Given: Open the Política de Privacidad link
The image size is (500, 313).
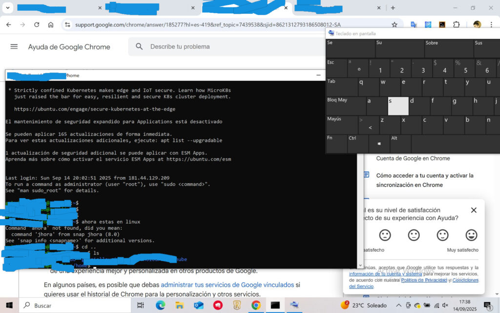Looking at the screenshot, I should 424,280.
